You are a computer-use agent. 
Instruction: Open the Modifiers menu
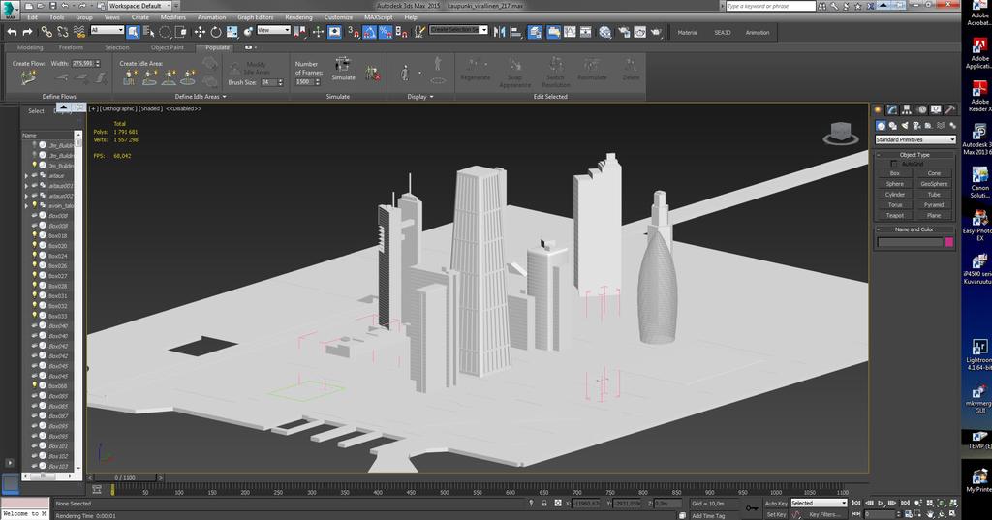pos(172,17)
